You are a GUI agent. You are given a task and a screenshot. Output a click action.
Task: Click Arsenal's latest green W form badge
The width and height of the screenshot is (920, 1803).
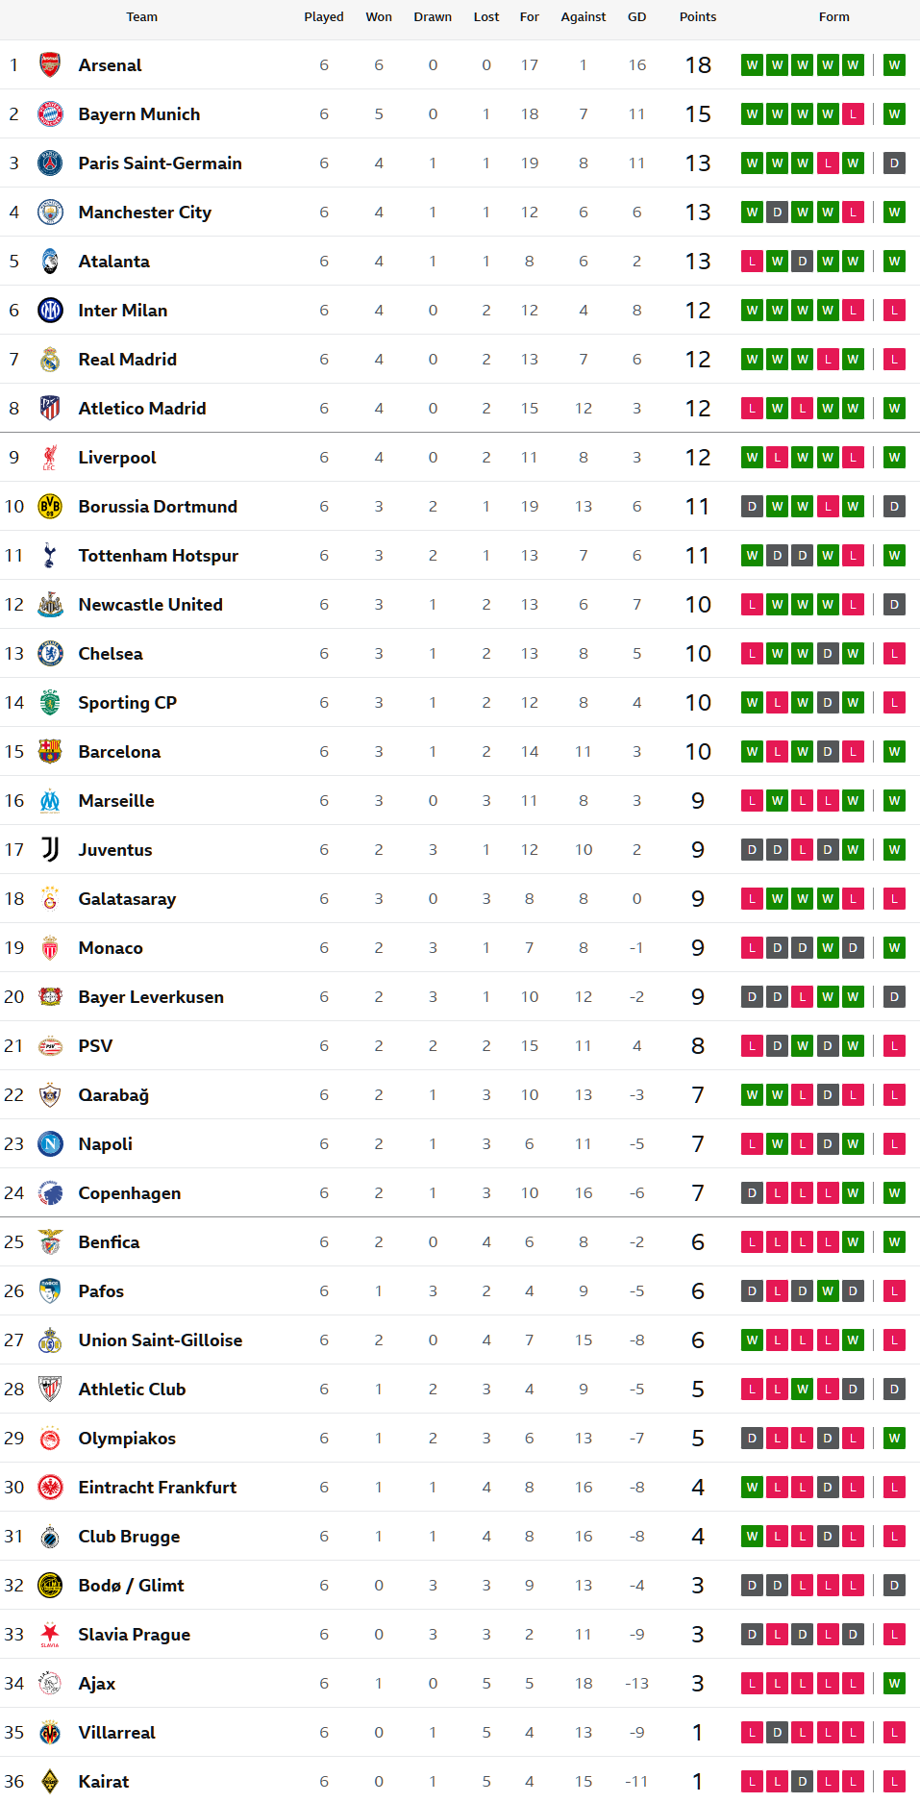point(894,65)
